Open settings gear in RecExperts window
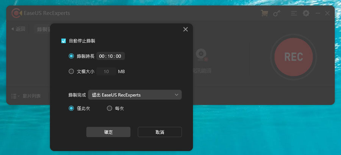 click(306, 14)
